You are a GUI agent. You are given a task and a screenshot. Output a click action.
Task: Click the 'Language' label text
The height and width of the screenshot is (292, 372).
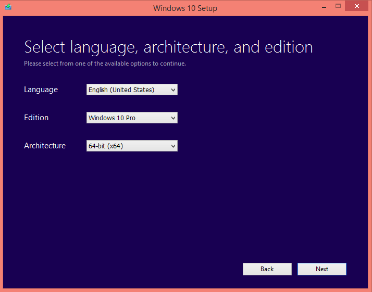pos(41,90)
